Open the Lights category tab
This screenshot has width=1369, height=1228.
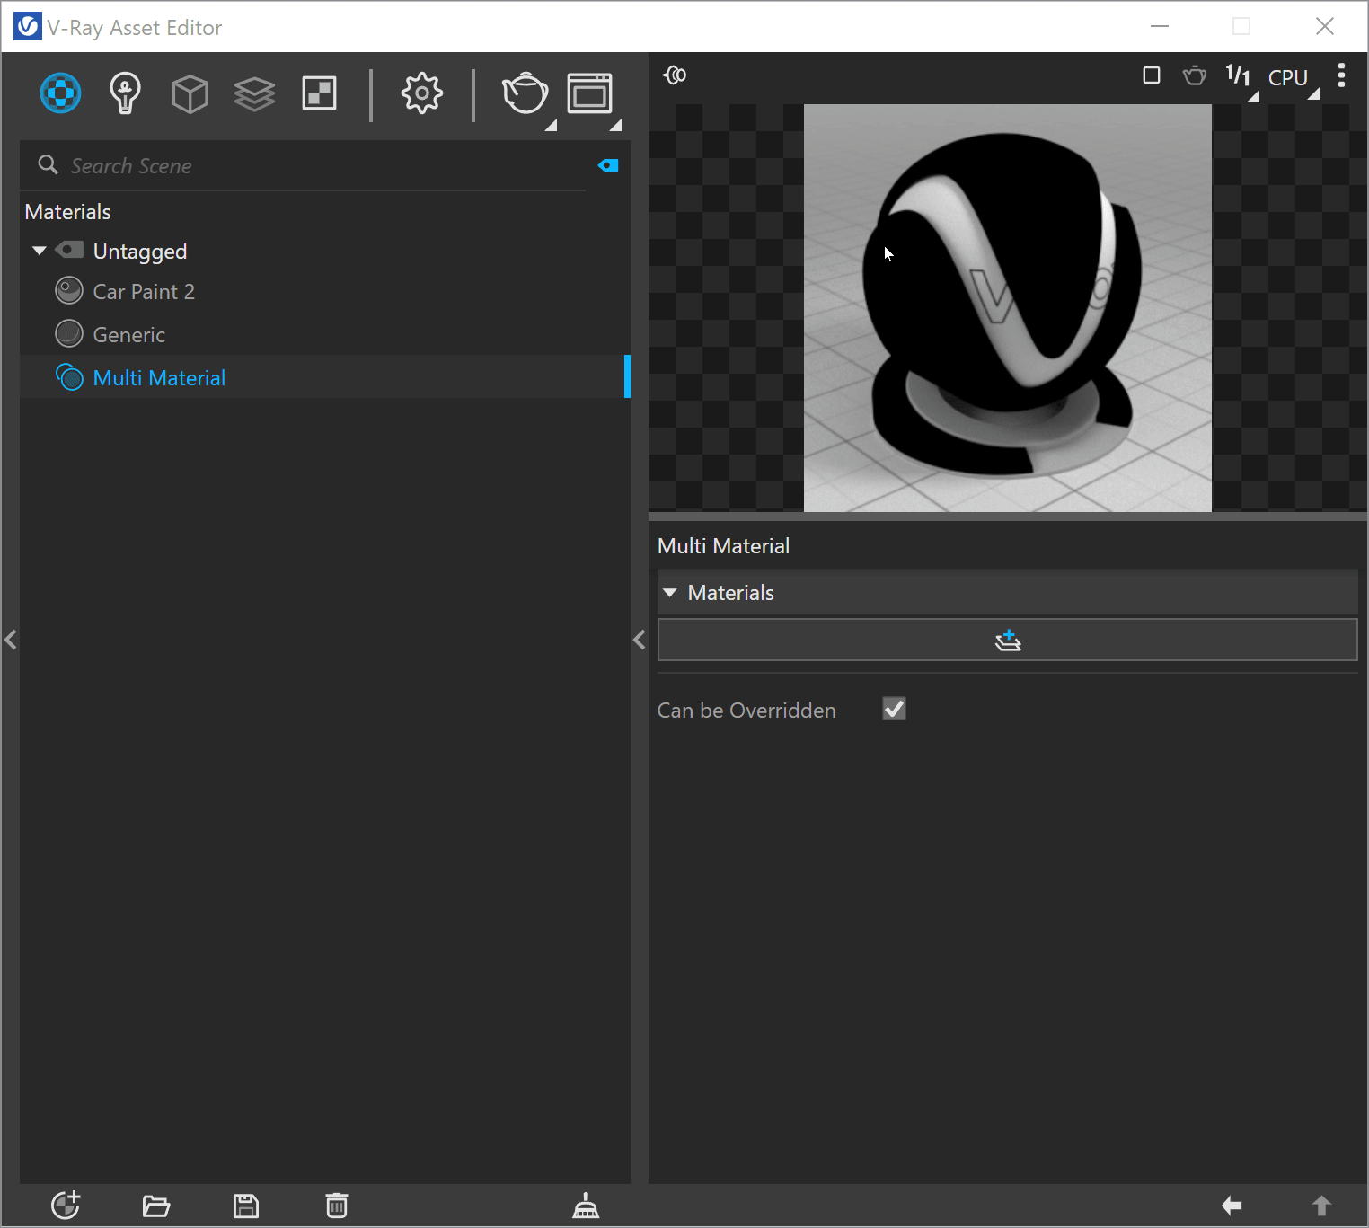coord(125,93)
